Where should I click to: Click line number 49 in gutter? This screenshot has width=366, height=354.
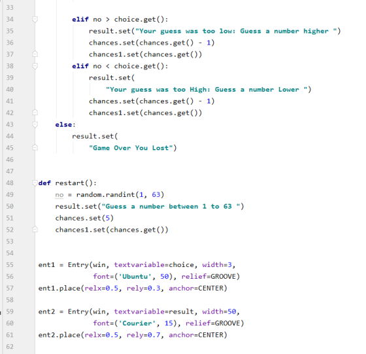tap(10, 194)
